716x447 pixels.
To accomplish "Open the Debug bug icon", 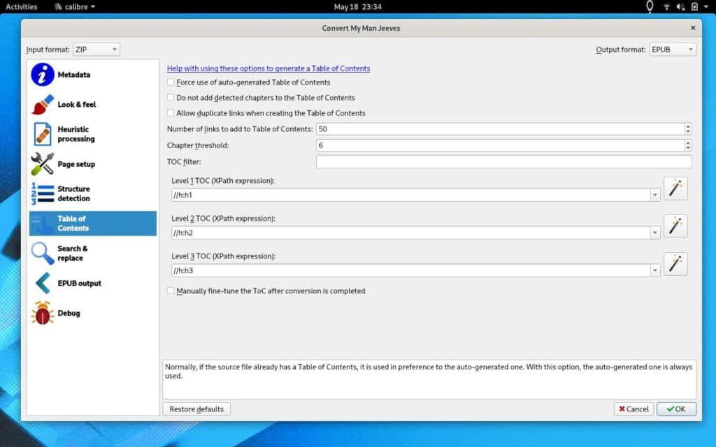I will (43, 313).
